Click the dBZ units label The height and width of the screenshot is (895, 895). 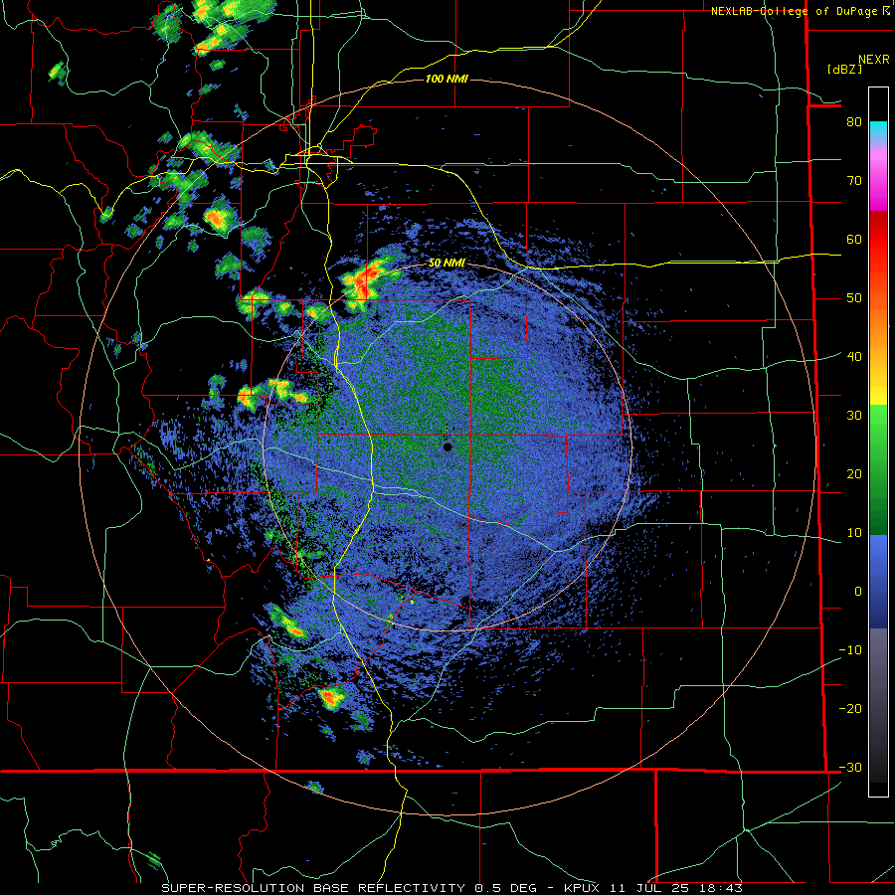pos(844,69)
